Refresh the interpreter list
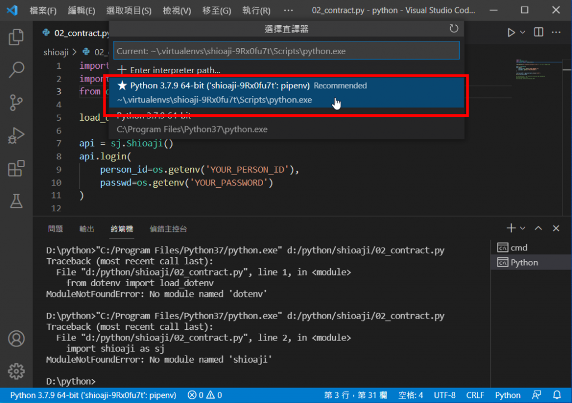 click(454, 29)
